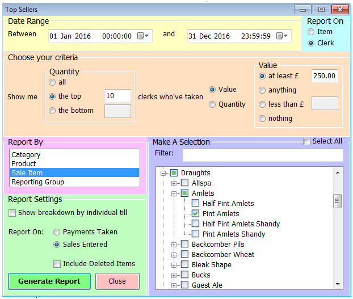Tick the Bleak Shape checkbox
This screenshot has width=353, height=299.
pos(184,264)
